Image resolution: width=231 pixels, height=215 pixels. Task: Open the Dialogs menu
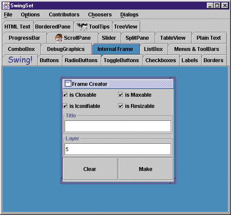pyautogui.click(x=129, y=15)
